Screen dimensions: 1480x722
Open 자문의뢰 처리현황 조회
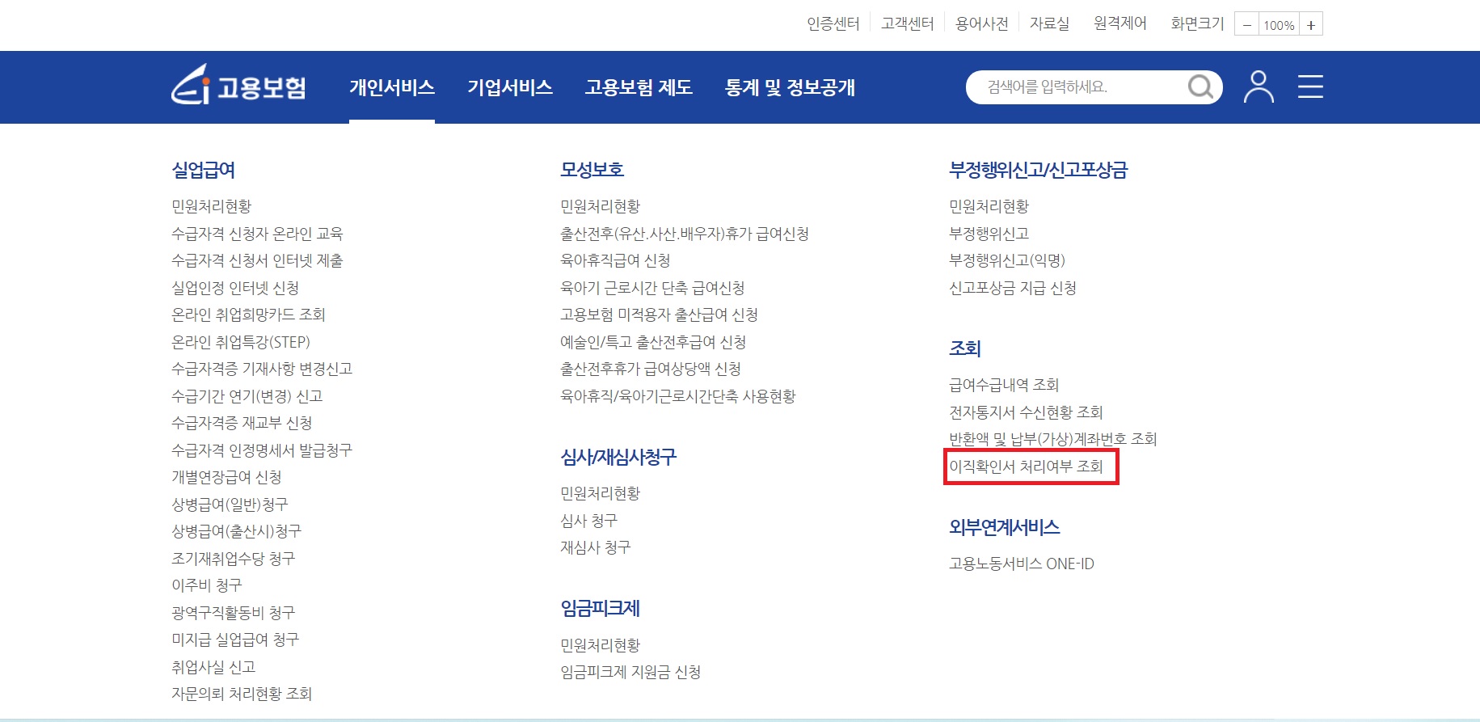pyautogui.click(x=242, y=694)
